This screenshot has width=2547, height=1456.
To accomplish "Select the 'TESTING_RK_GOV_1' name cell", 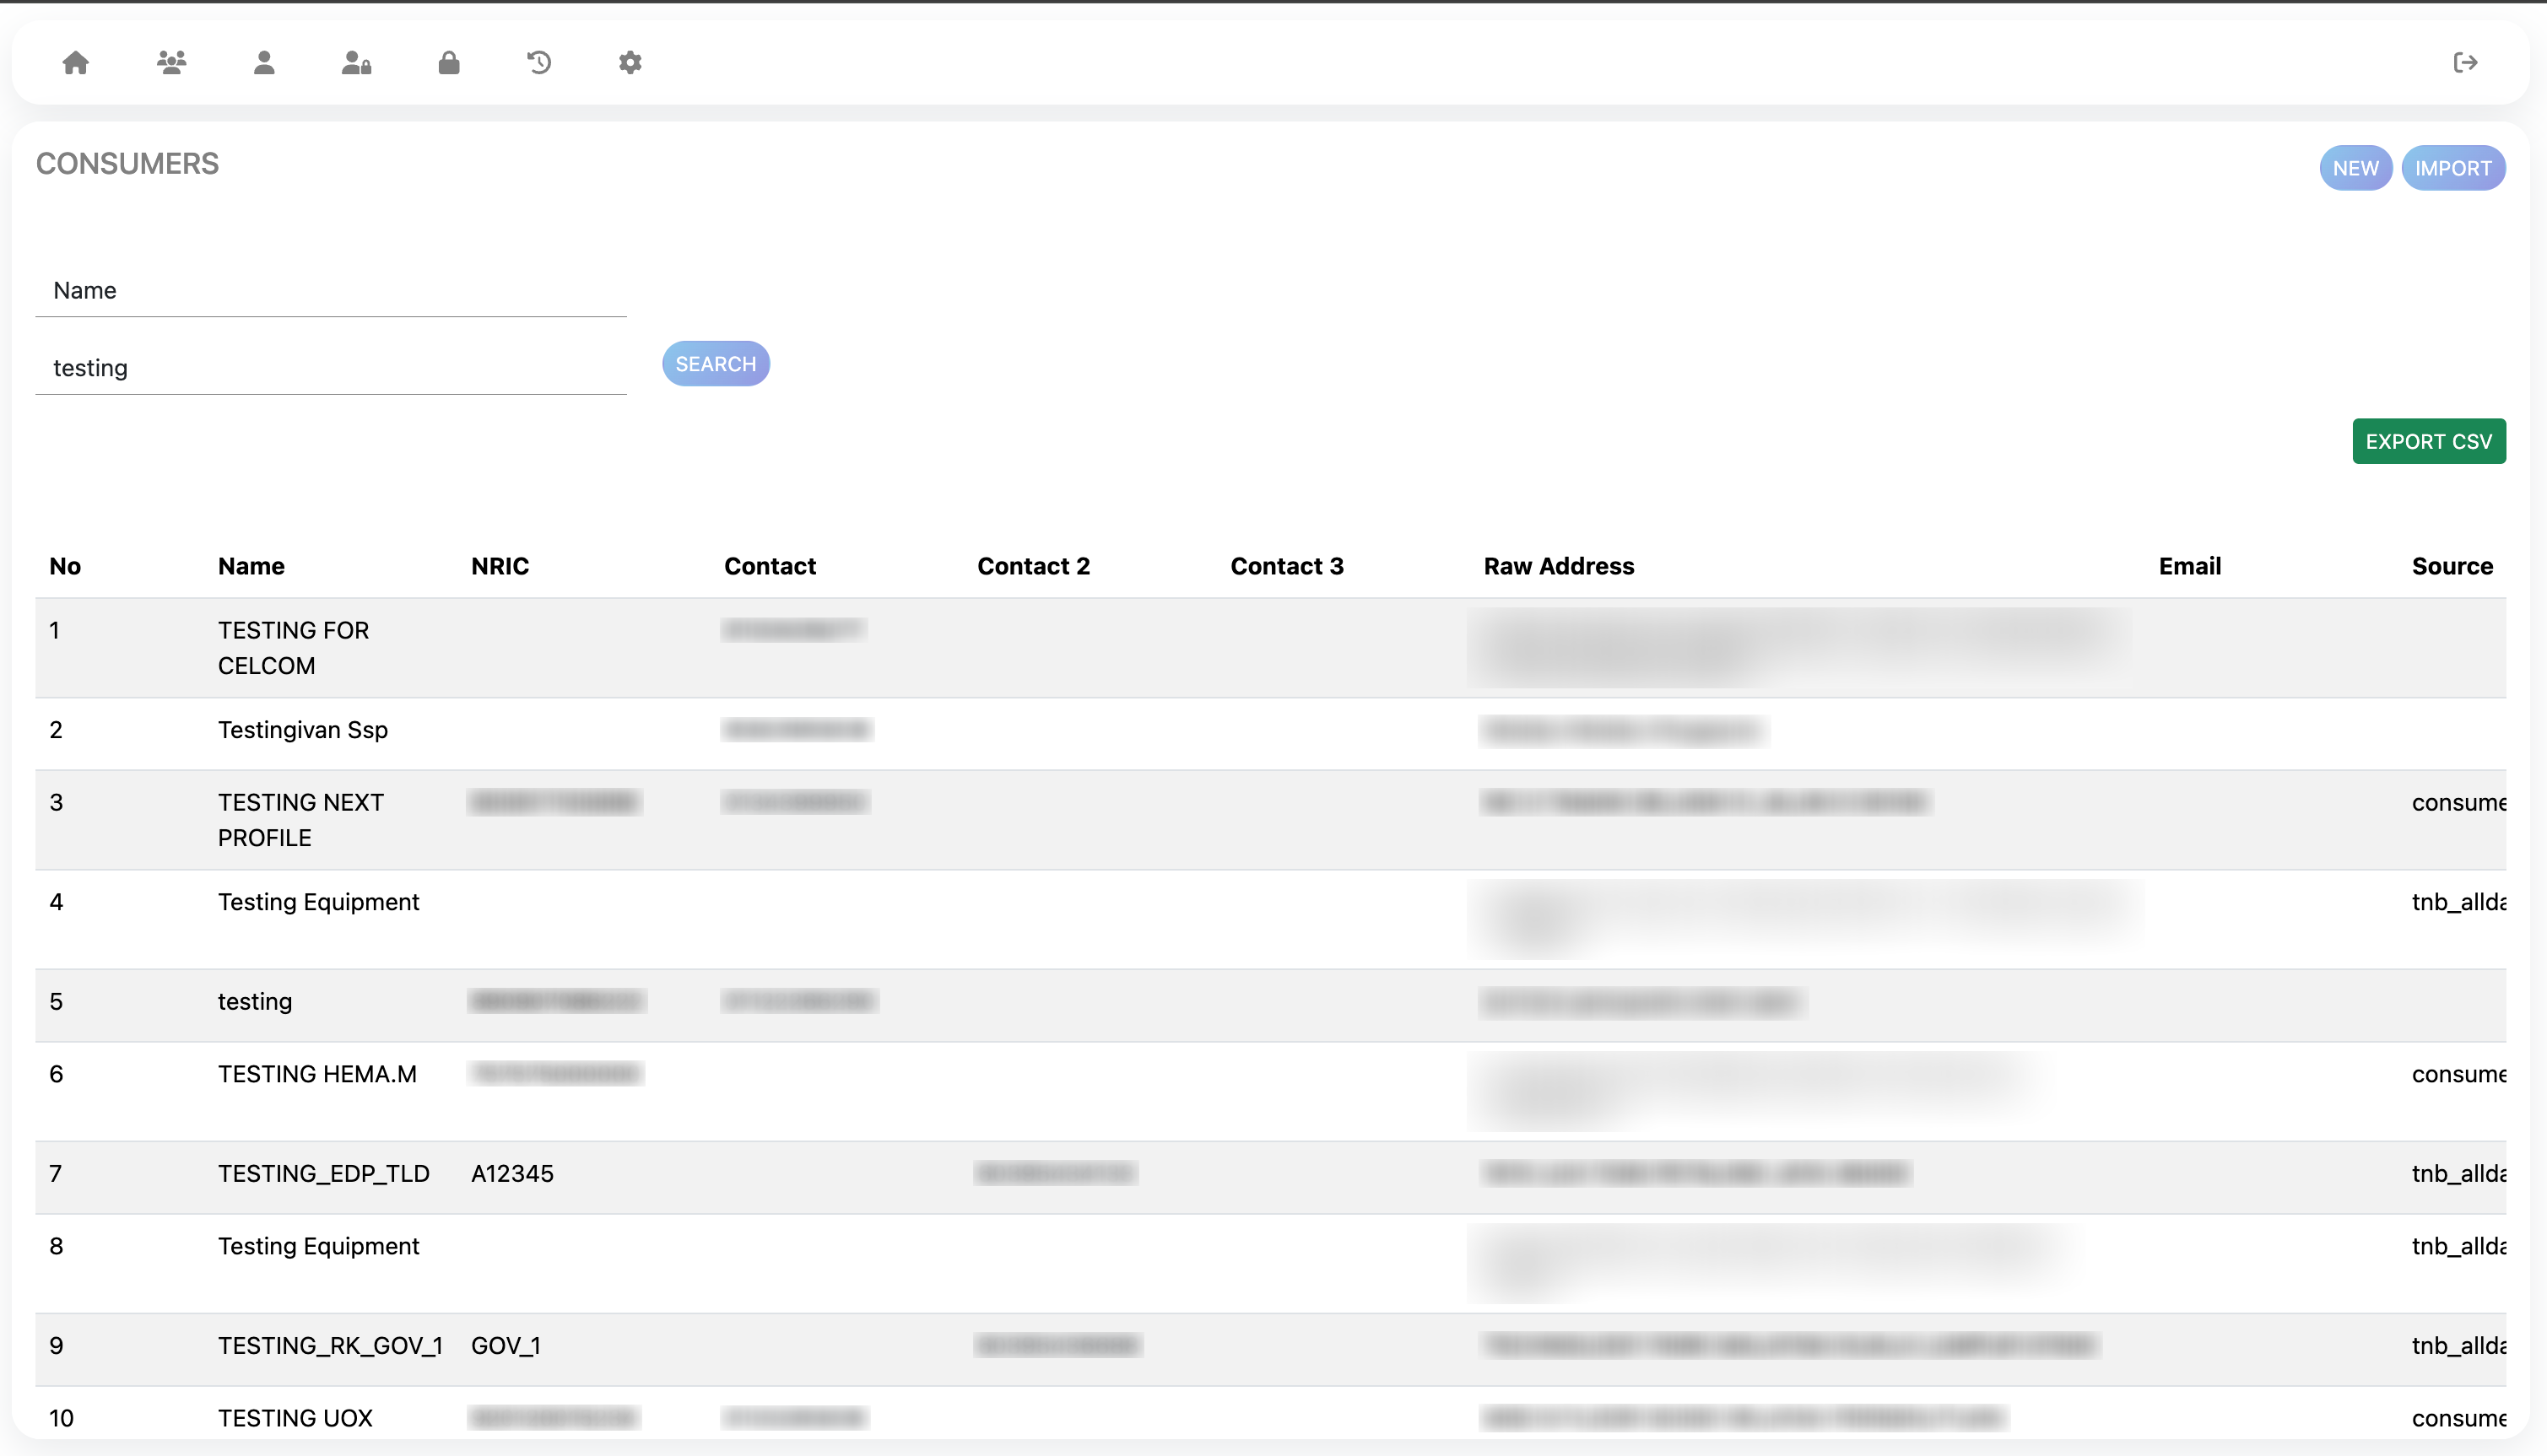I will [x=330, y=1346].
